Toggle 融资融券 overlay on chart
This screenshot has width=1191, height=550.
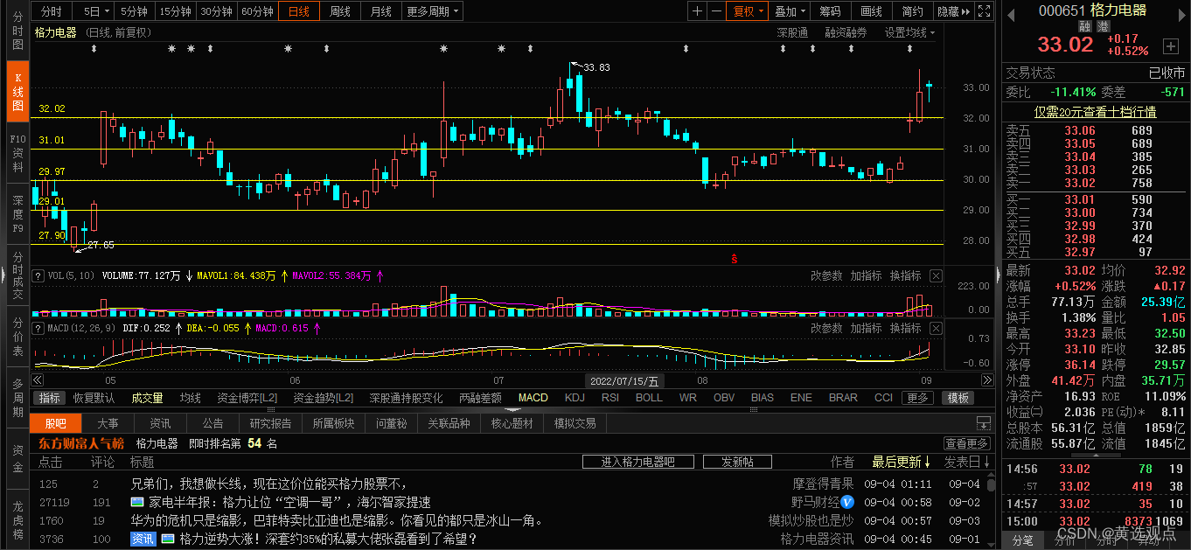[x=846, y=32]
